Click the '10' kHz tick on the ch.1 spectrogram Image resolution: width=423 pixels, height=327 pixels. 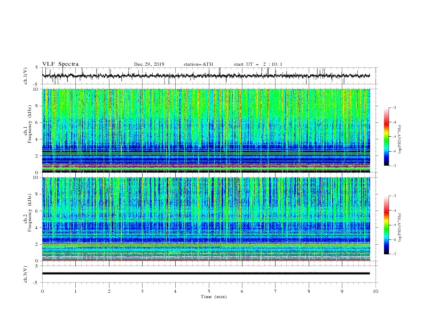click(x=36, y=89)
